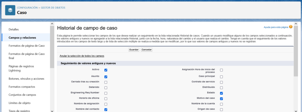Check Cerrado tras su creación checkbox
Image resolution: width=302 pixels, height=112 pixels.
tap(106, 82)
